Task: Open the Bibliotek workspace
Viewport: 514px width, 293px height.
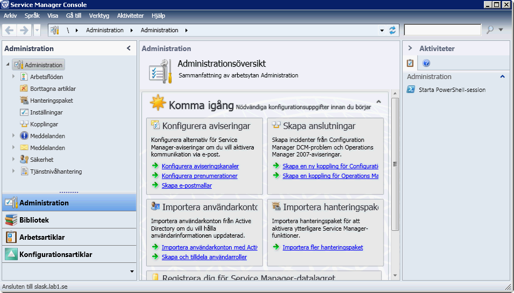Action: click(69, 220)
